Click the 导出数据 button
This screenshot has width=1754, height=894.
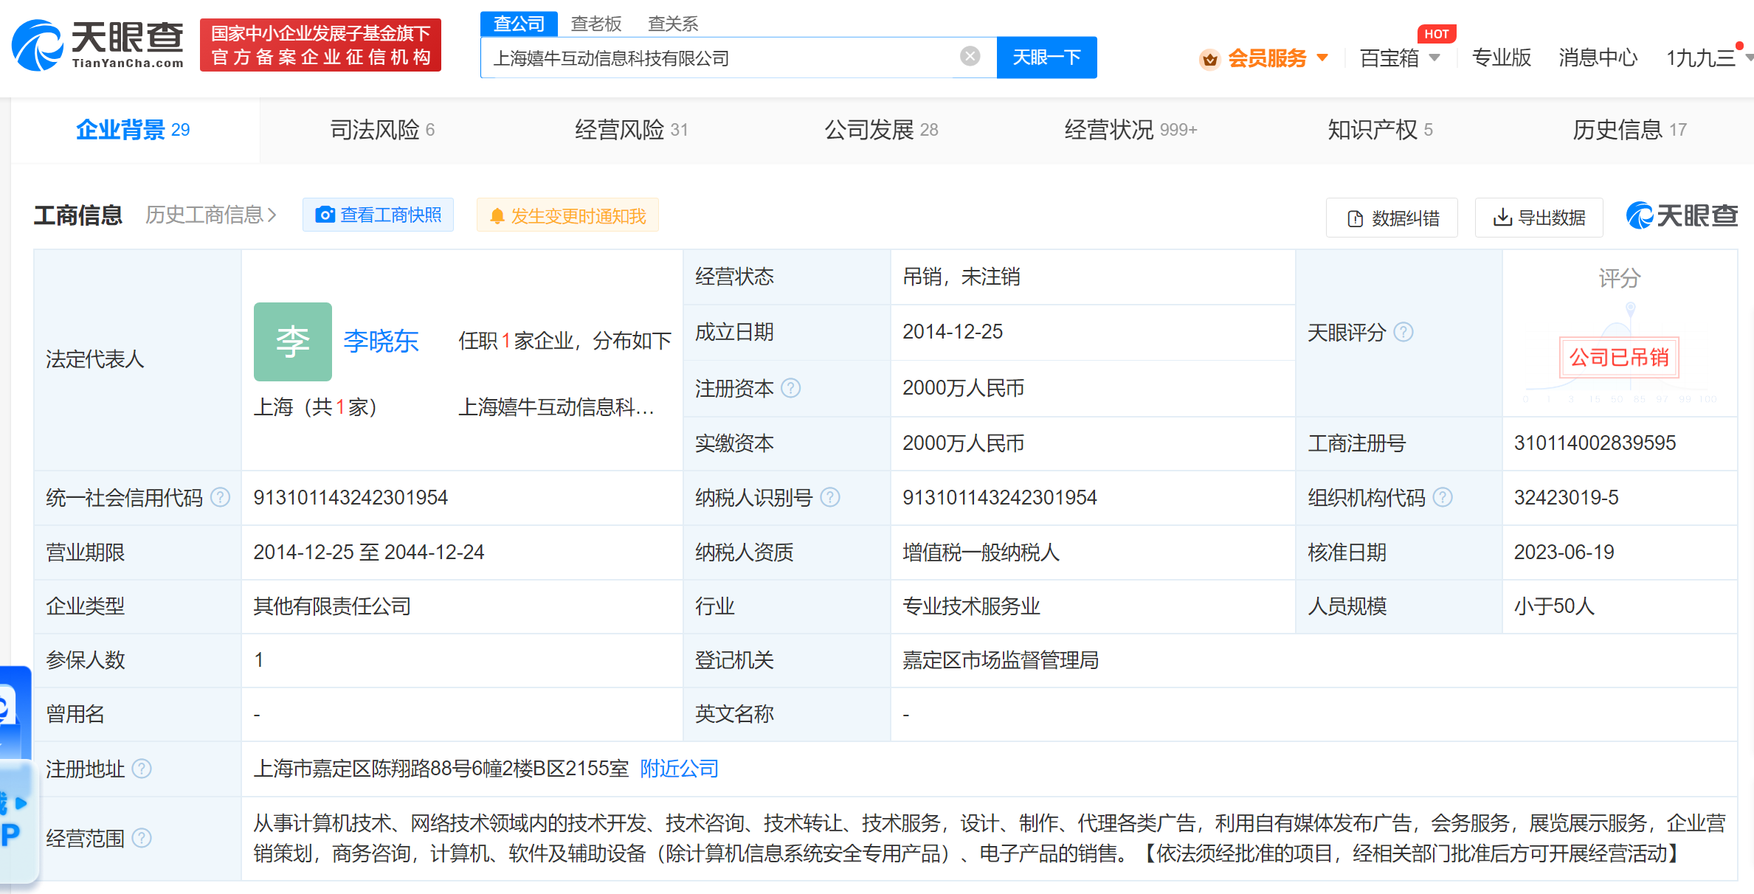(x=1539, y=218)
